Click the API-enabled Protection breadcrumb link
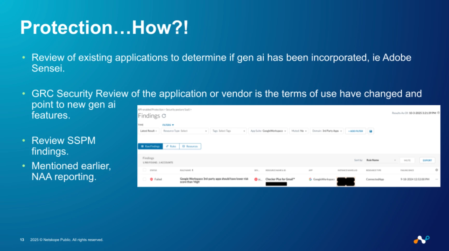Screen dimensions: 449x251 151,110
